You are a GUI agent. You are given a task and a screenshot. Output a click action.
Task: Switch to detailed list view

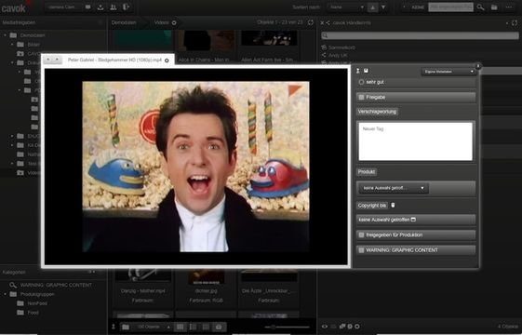193,327
